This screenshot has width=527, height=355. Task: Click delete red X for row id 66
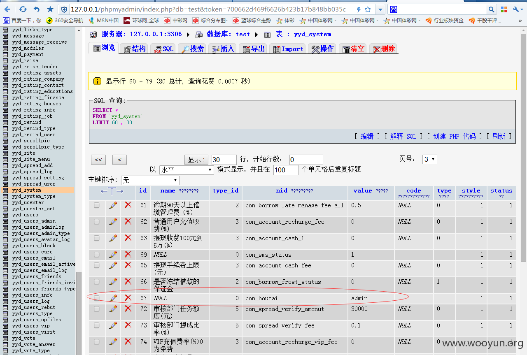pos(128,281)
